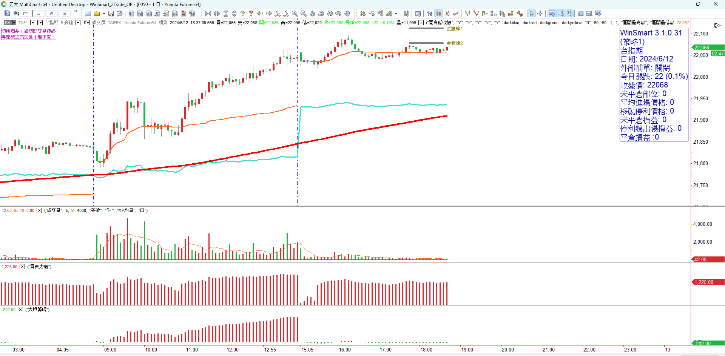The height and width of the screenshot is (356, 725).
Task: Click the 22,068 current price marker
Action: pyautogui.click(x=708, y=48)
